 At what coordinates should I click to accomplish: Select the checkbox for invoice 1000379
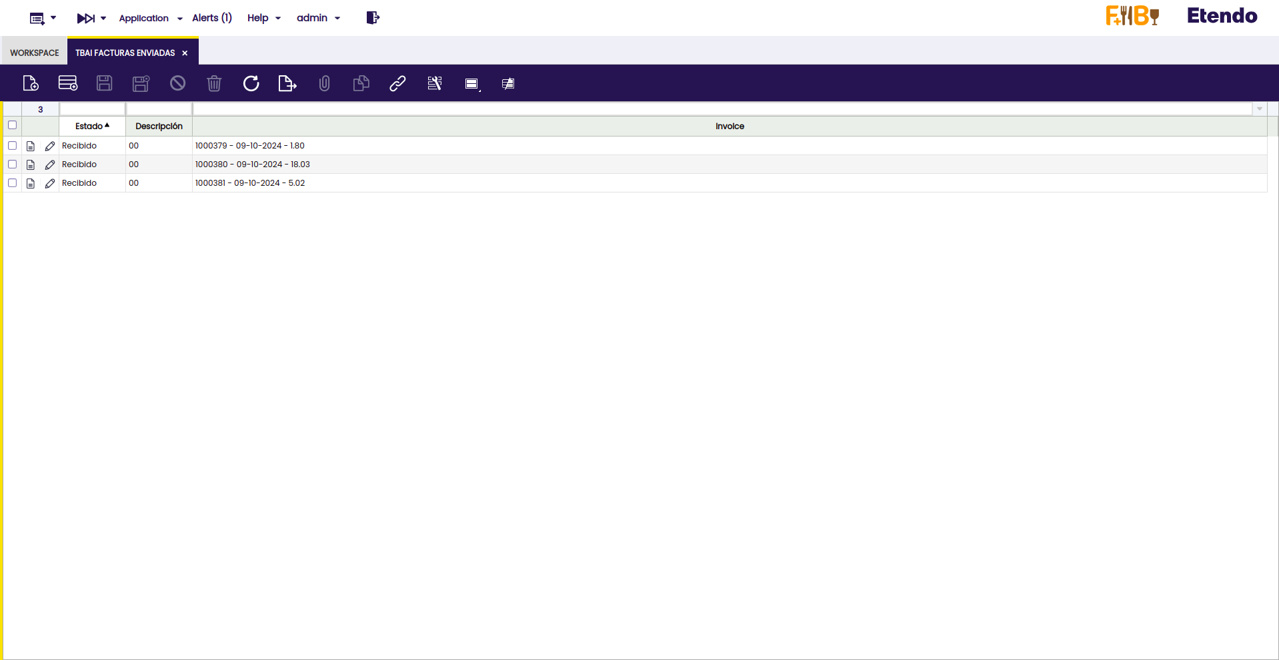click(x=12, y=145)
